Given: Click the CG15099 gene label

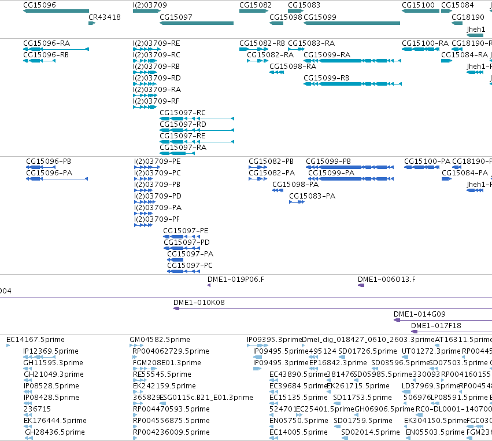Looking at the screenshot, I should click(x=320, y=17).
